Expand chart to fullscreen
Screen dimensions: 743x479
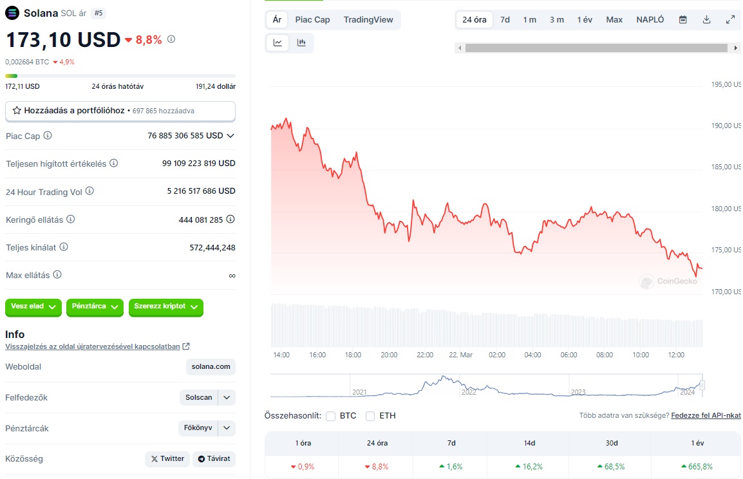(730, 20)
